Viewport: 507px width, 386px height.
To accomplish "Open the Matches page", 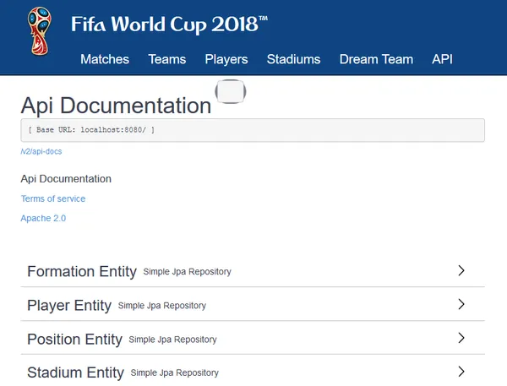I will 105,59.
